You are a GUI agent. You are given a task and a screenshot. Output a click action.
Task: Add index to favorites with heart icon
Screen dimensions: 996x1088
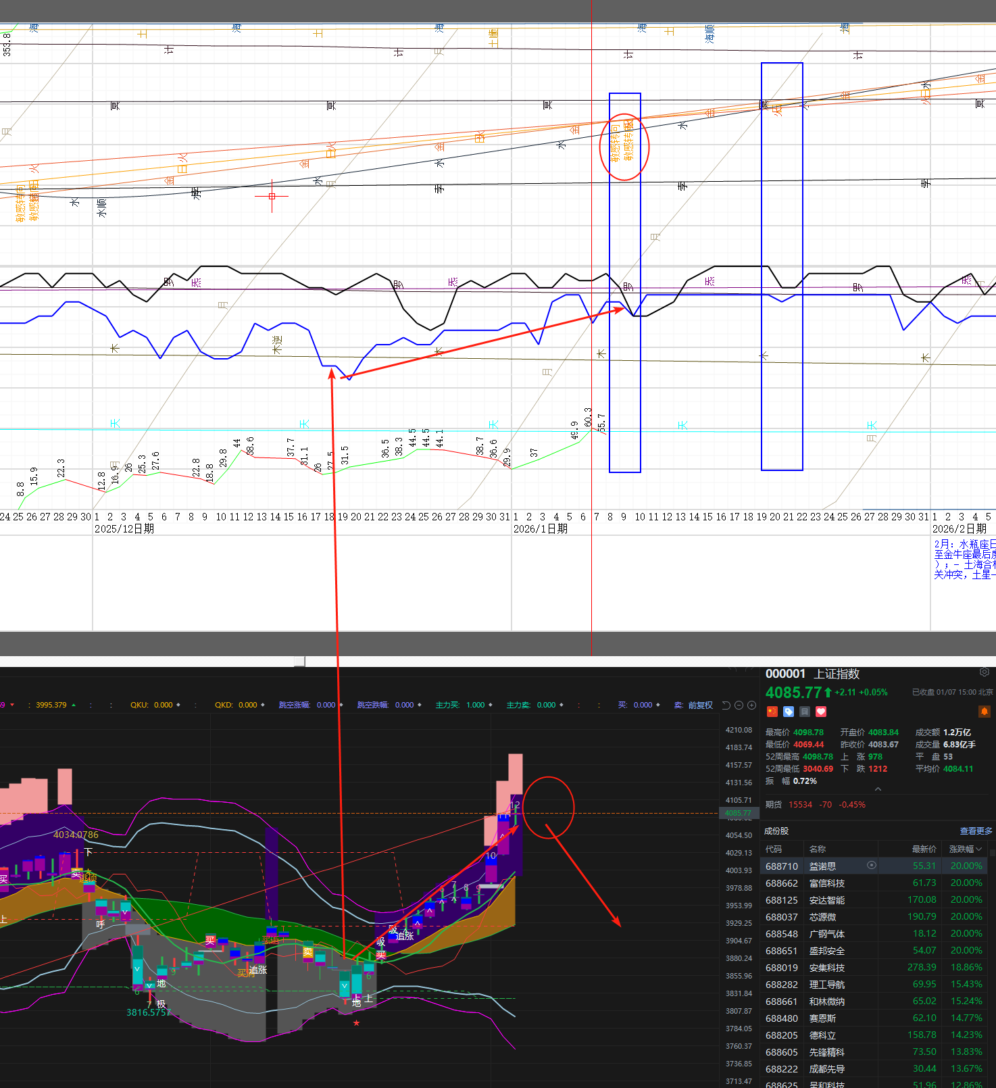821,712
